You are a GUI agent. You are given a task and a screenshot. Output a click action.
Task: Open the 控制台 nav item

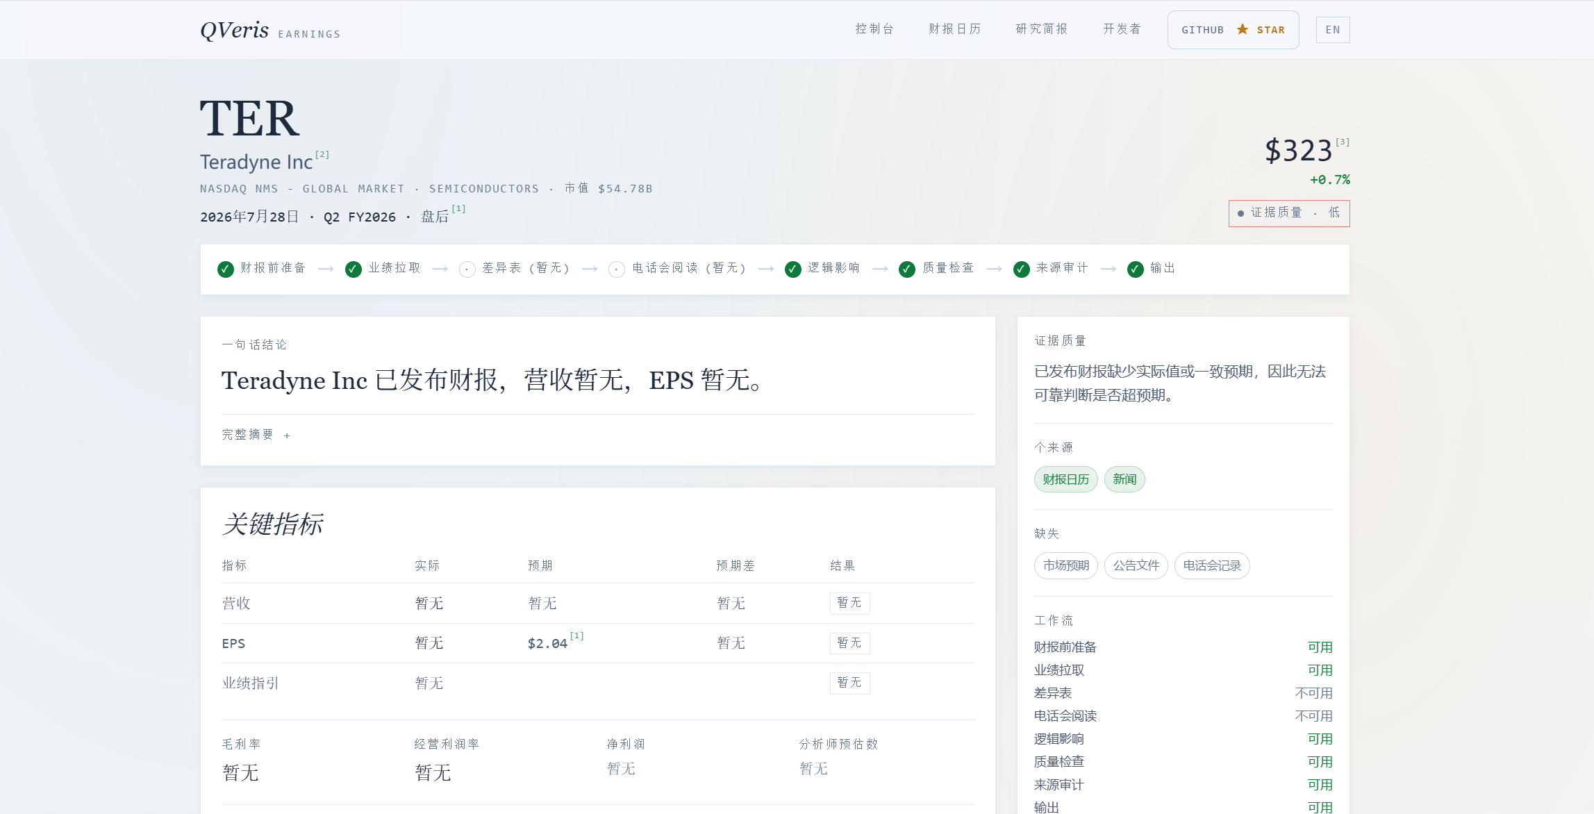pyautogui.click(x=874, y=29)
